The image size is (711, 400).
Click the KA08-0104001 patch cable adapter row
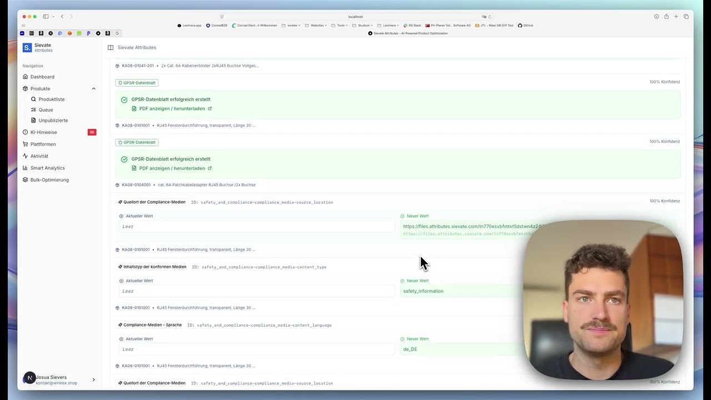click(186, 185)
